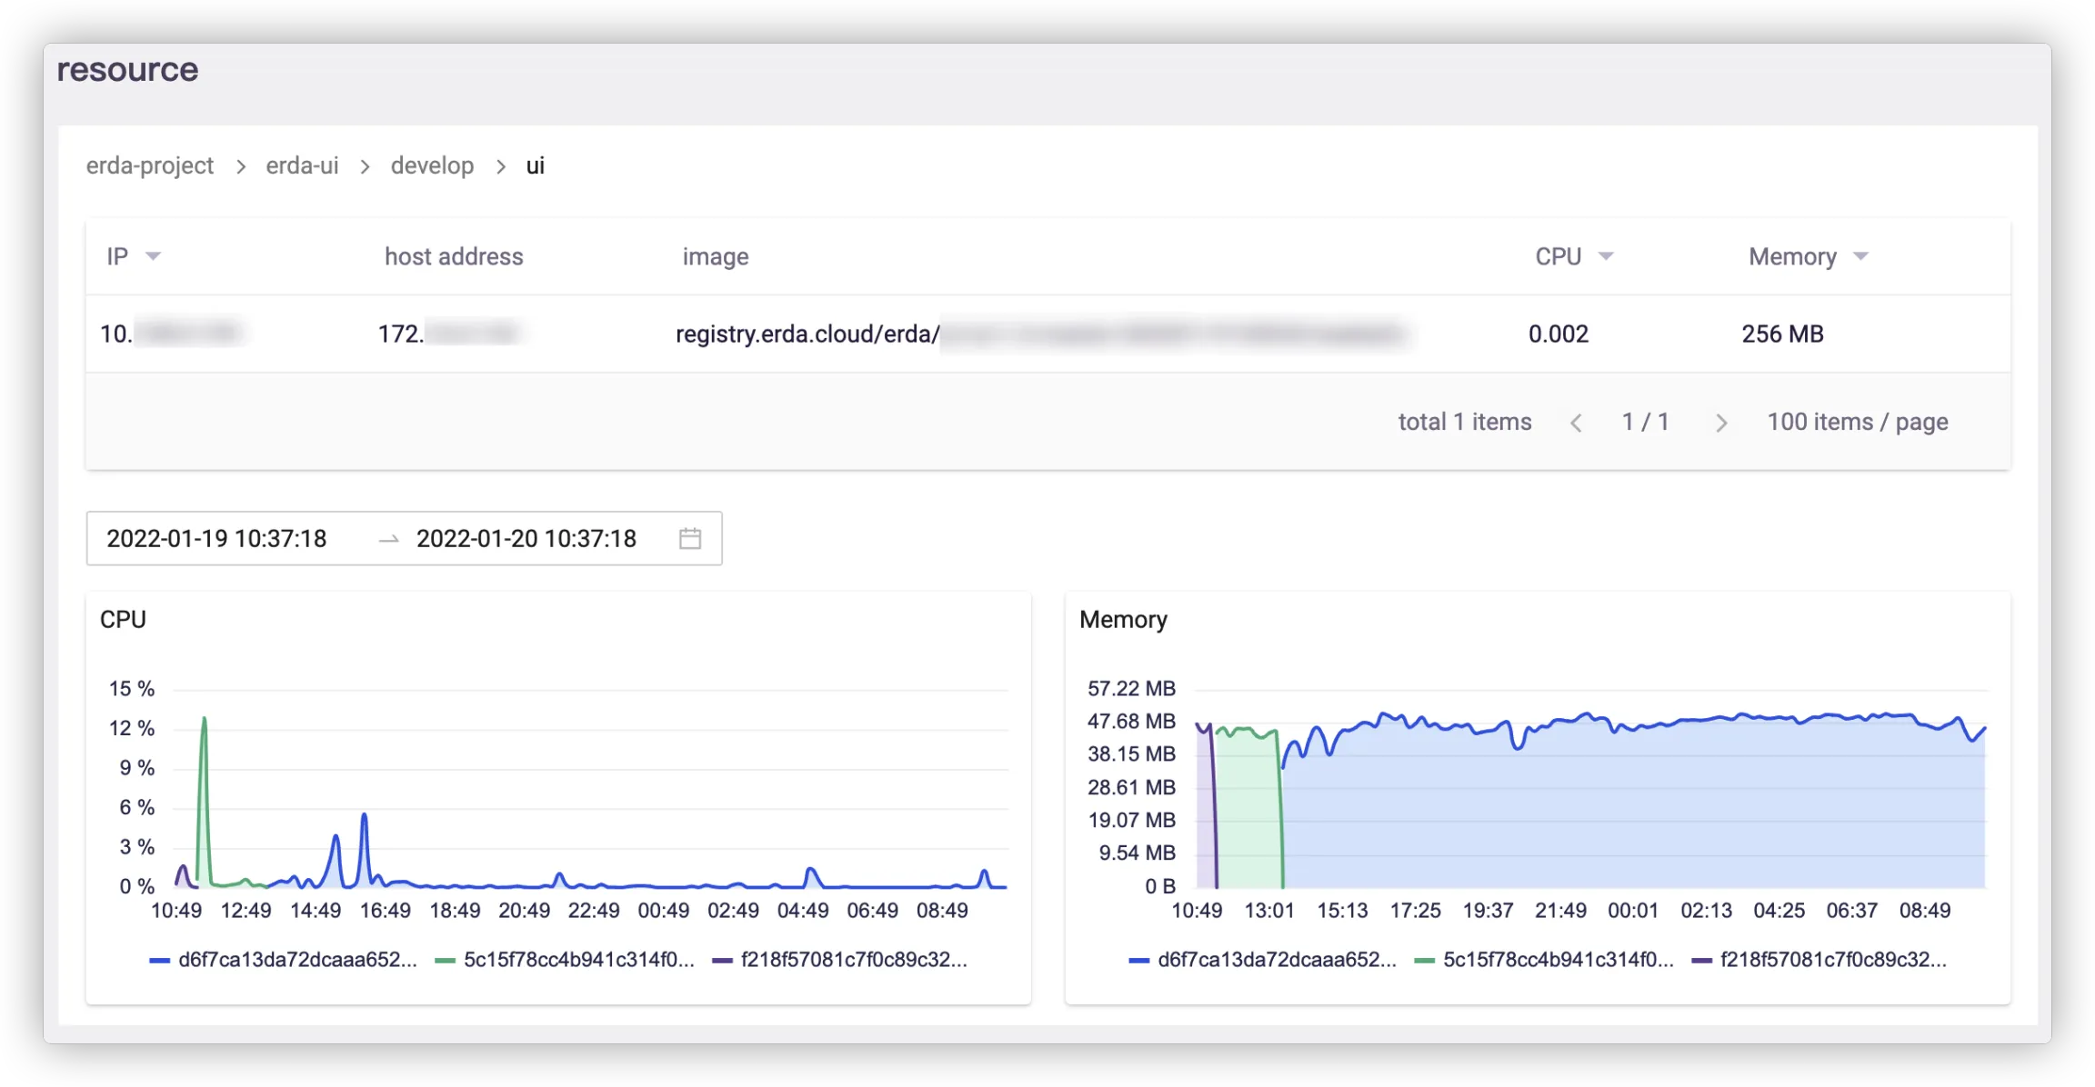The height and width of the screenshot is (1087, 2095).
Task: Click the IP column filter arrow
Action: point(153,256)
